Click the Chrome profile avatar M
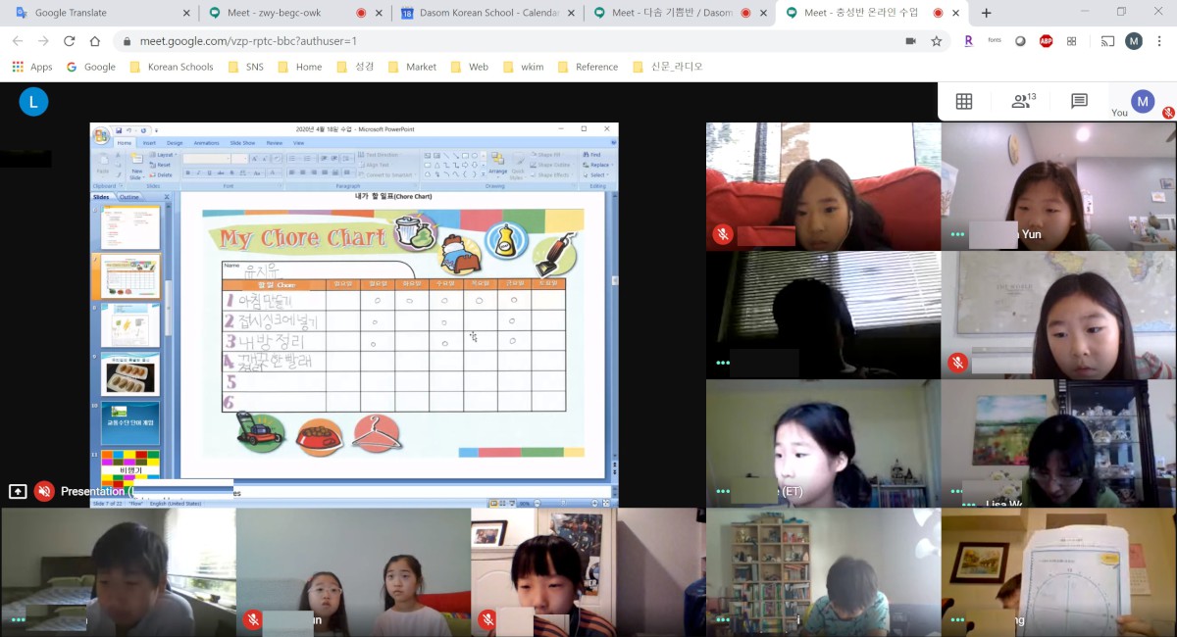This screenshot has height=637, width=1177. pos(1134,41)
